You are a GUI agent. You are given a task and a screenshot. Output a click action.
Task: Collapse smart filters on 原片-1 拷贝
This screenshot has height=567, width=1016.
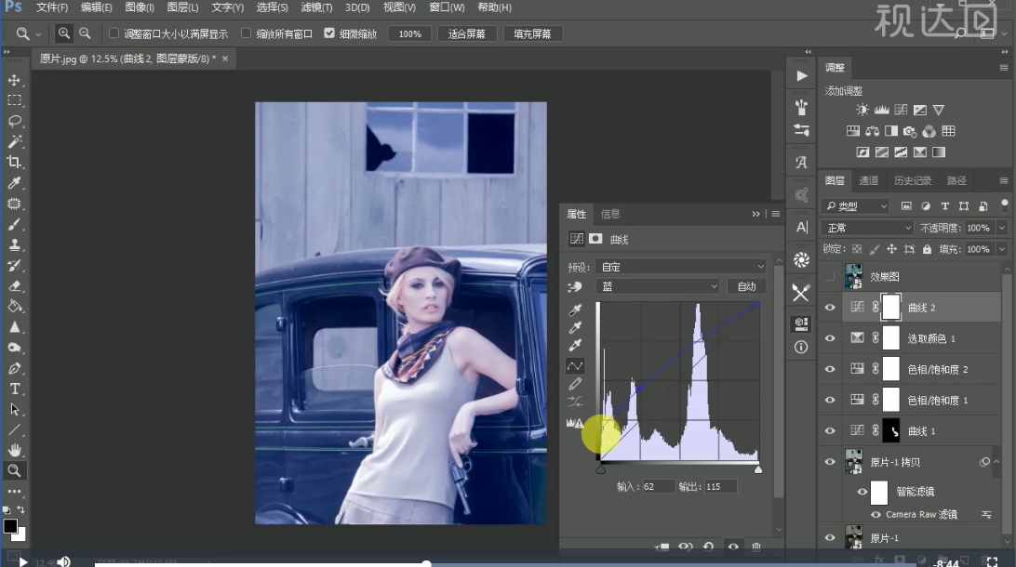[996, 461]
